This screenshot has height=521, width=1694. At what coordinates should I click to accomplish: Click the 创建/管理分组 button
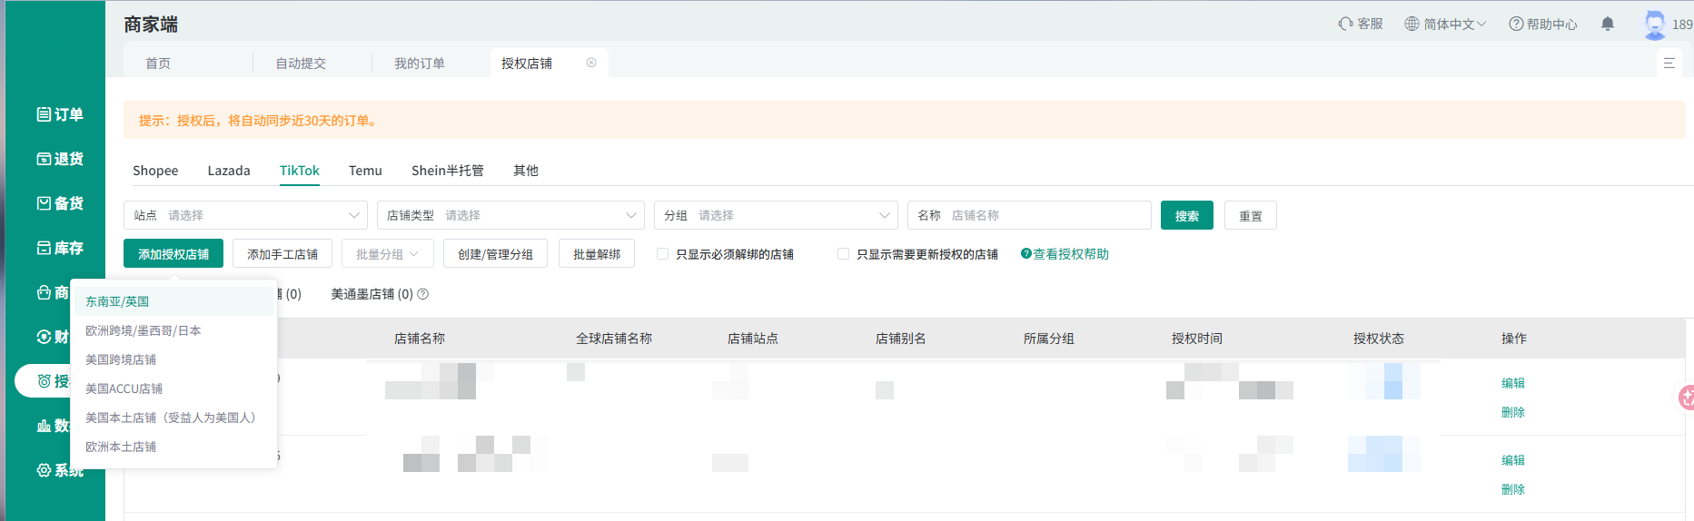click(495, 254)
